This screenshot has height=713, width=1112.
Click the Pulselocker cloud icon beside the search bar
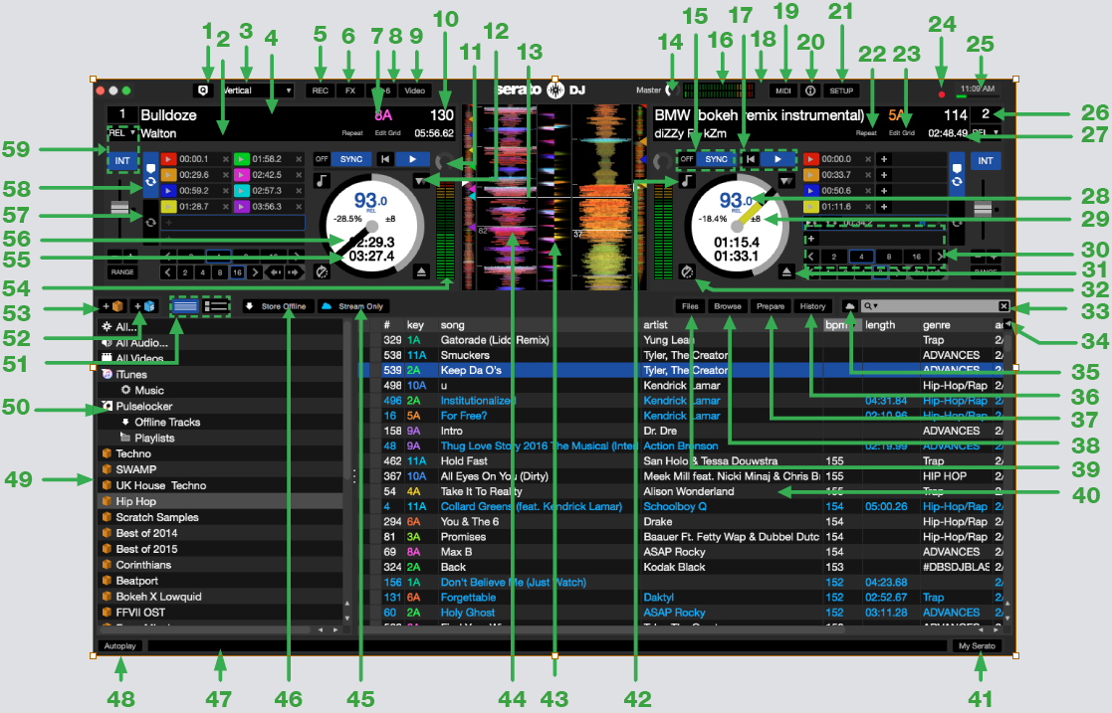click(x=851, y=306)
